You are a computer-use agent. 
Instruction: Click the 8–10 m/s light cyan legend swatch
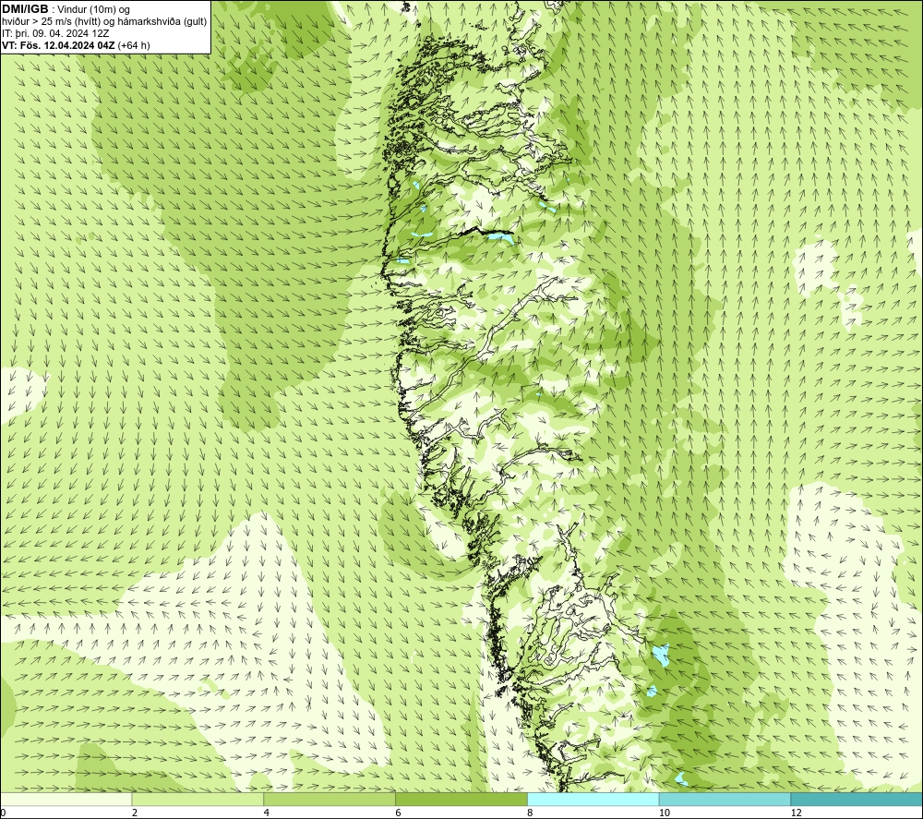(593, 799)
